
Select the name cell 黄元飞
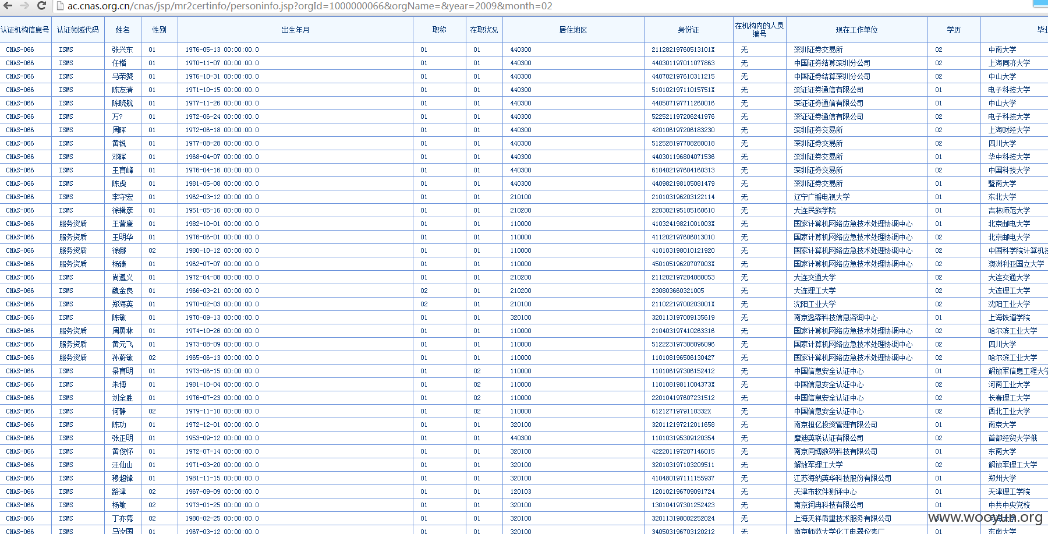123,344
